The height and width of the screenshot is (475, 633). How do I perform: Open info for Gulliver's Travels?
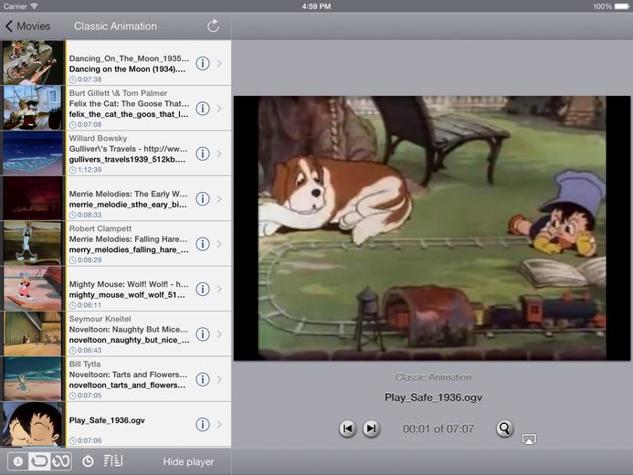(x=203, y=153)
